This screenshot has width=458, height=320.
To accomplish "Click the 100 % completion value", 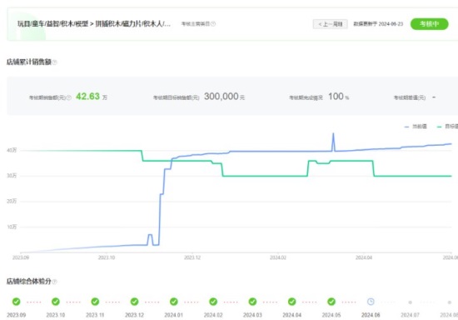I will [339, 97].
